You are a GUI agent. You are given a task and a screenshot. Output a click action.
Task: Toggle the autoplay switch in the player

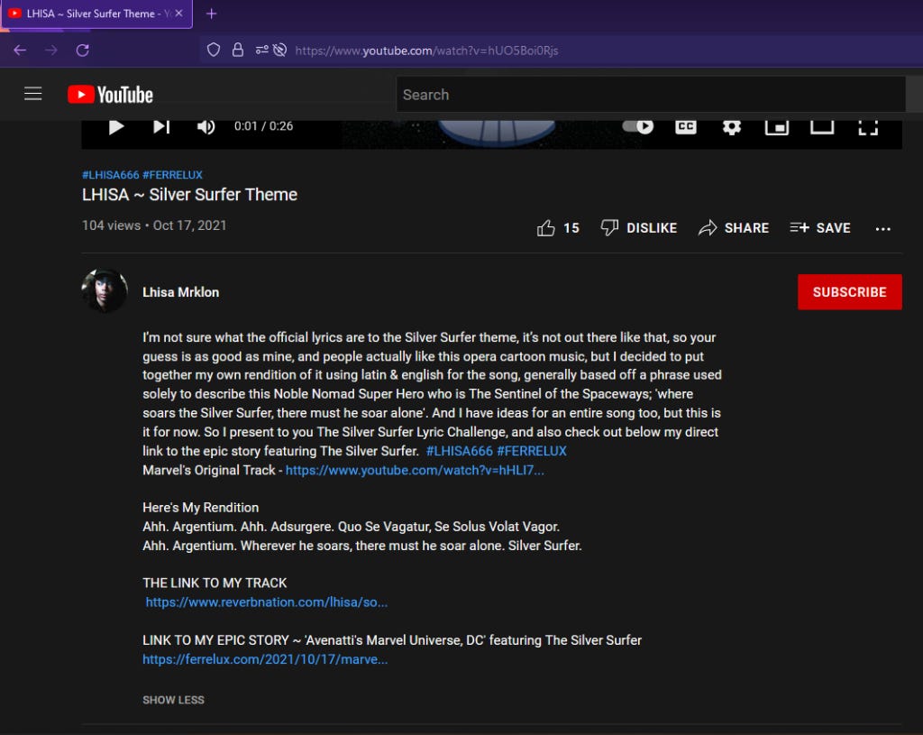[638, 126]
